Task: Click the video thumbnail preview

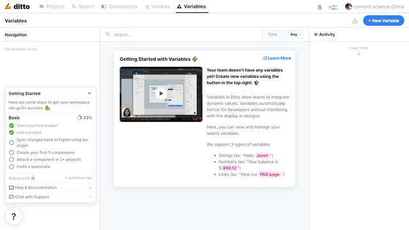Action: point(161,94)
